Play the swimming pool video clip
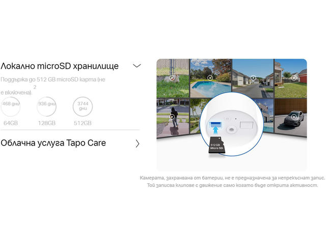 coord(210,78)
